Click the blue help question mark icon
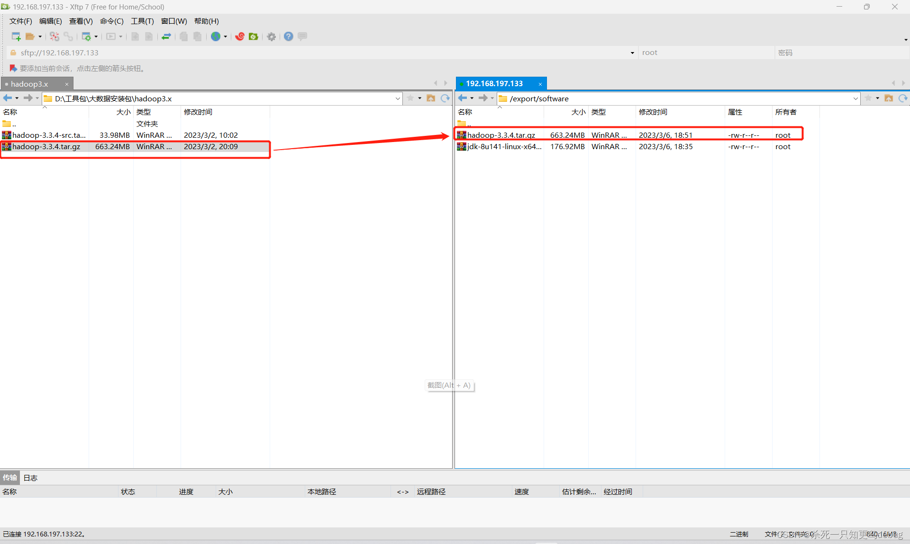Viewport: 910px width, 544px height. [x=288, y=36]
